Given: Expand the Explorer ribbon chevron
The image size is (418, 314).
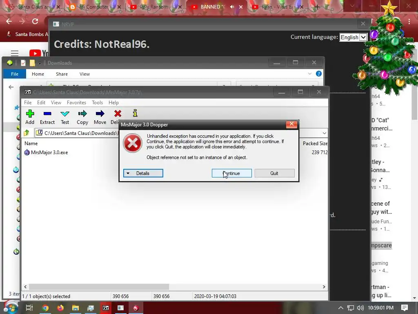Looking at the screenshot, I should [310, 74].
